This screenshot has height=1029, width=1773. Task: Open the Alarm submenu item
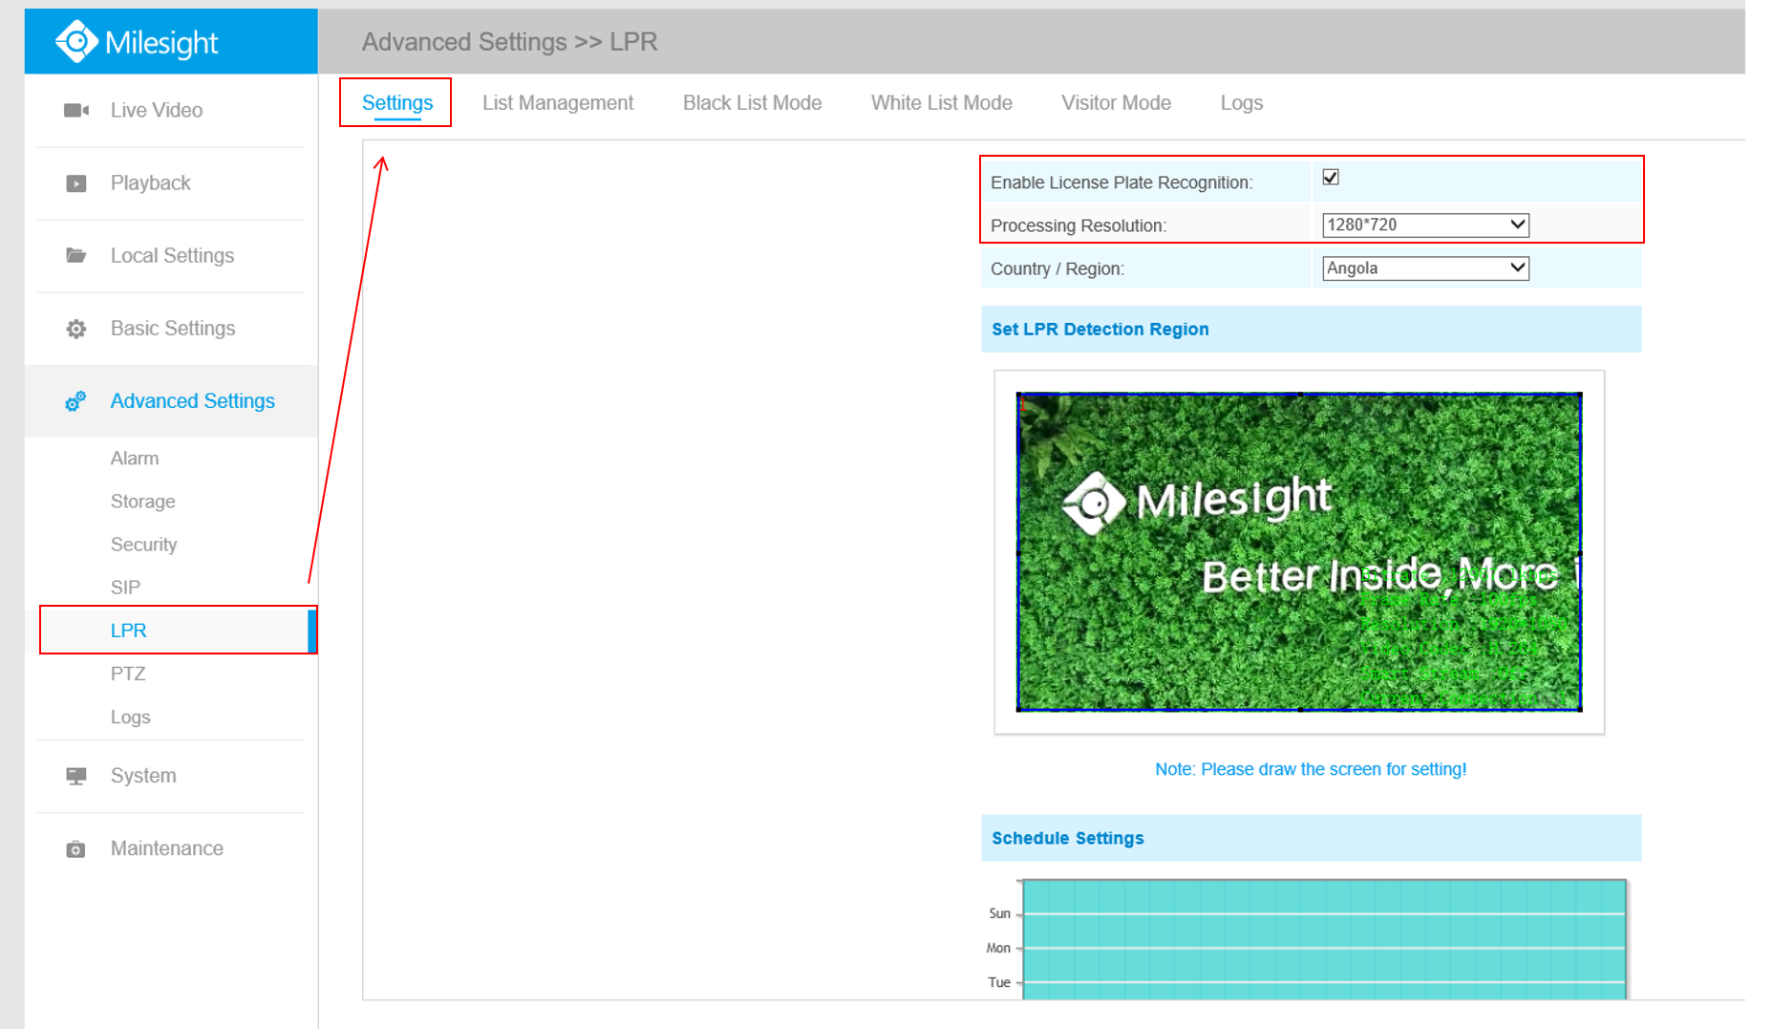click(x=135, y=459)
